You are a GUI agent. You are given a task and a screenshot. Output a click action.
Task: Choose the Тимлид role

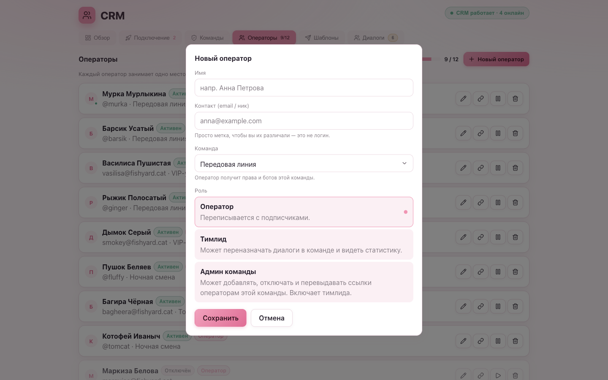304,244
